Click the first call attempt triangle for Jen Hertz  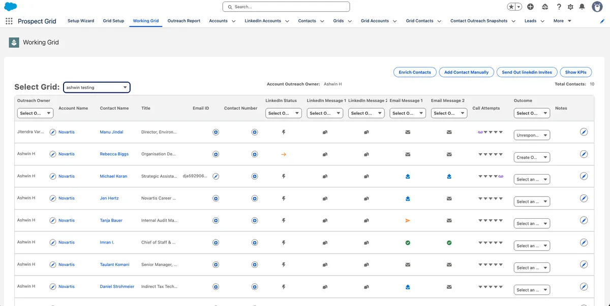tap(480, 198)
